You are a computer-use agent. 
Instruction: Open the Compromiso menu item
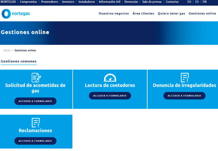(x=28, y=2)
